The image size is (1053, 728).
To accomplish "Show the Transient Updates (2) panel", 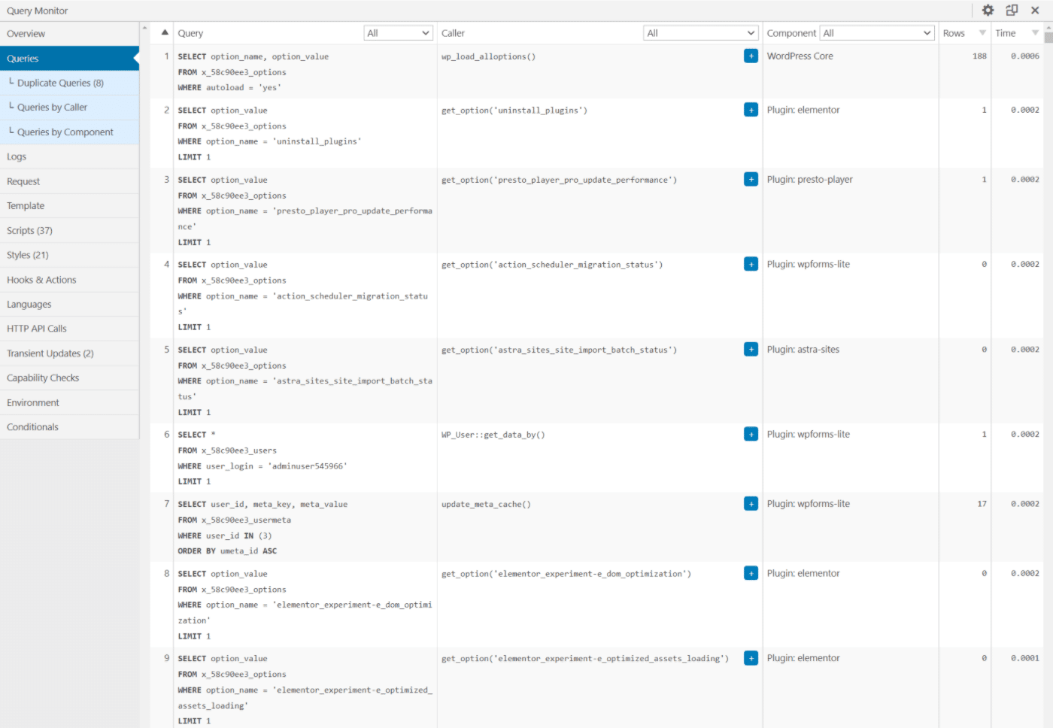I will point(50,353).
